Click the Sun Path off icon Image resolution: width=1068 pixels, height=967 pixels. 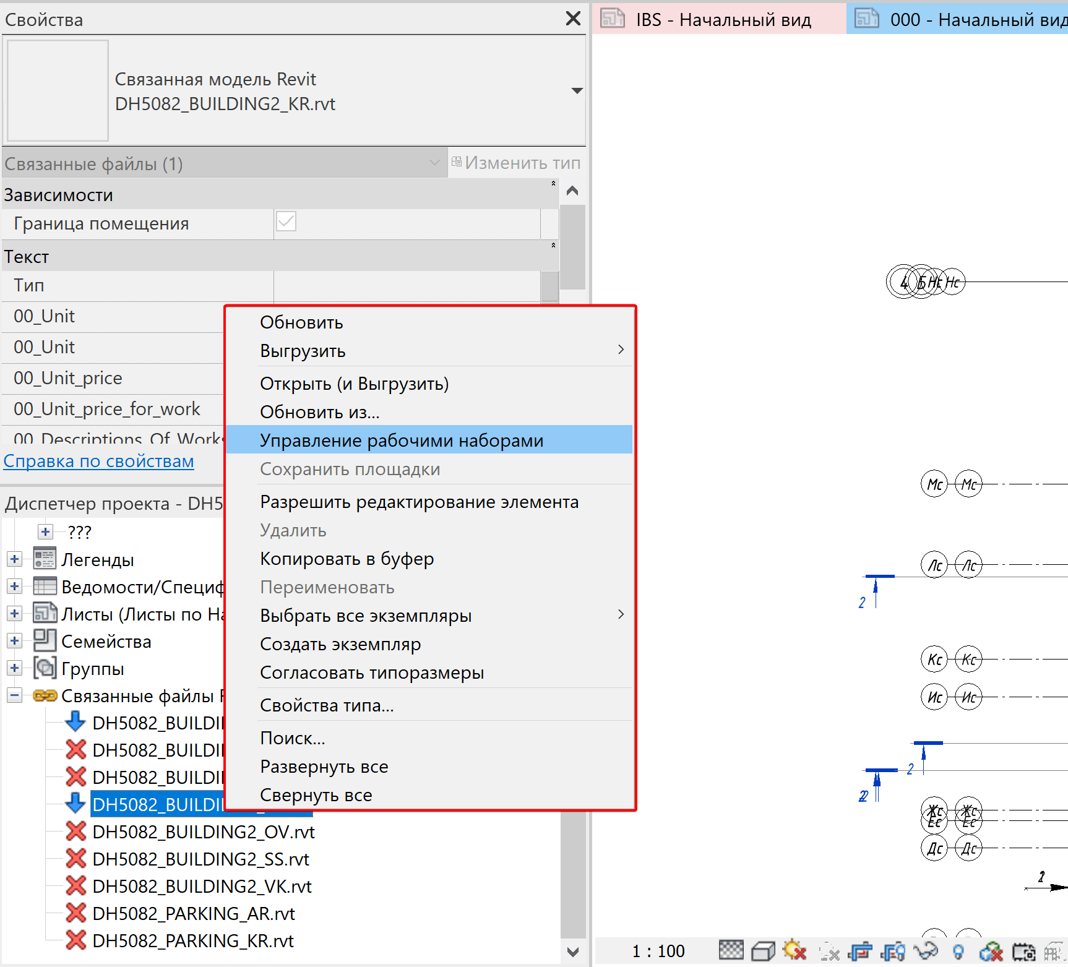coord(795,950)
